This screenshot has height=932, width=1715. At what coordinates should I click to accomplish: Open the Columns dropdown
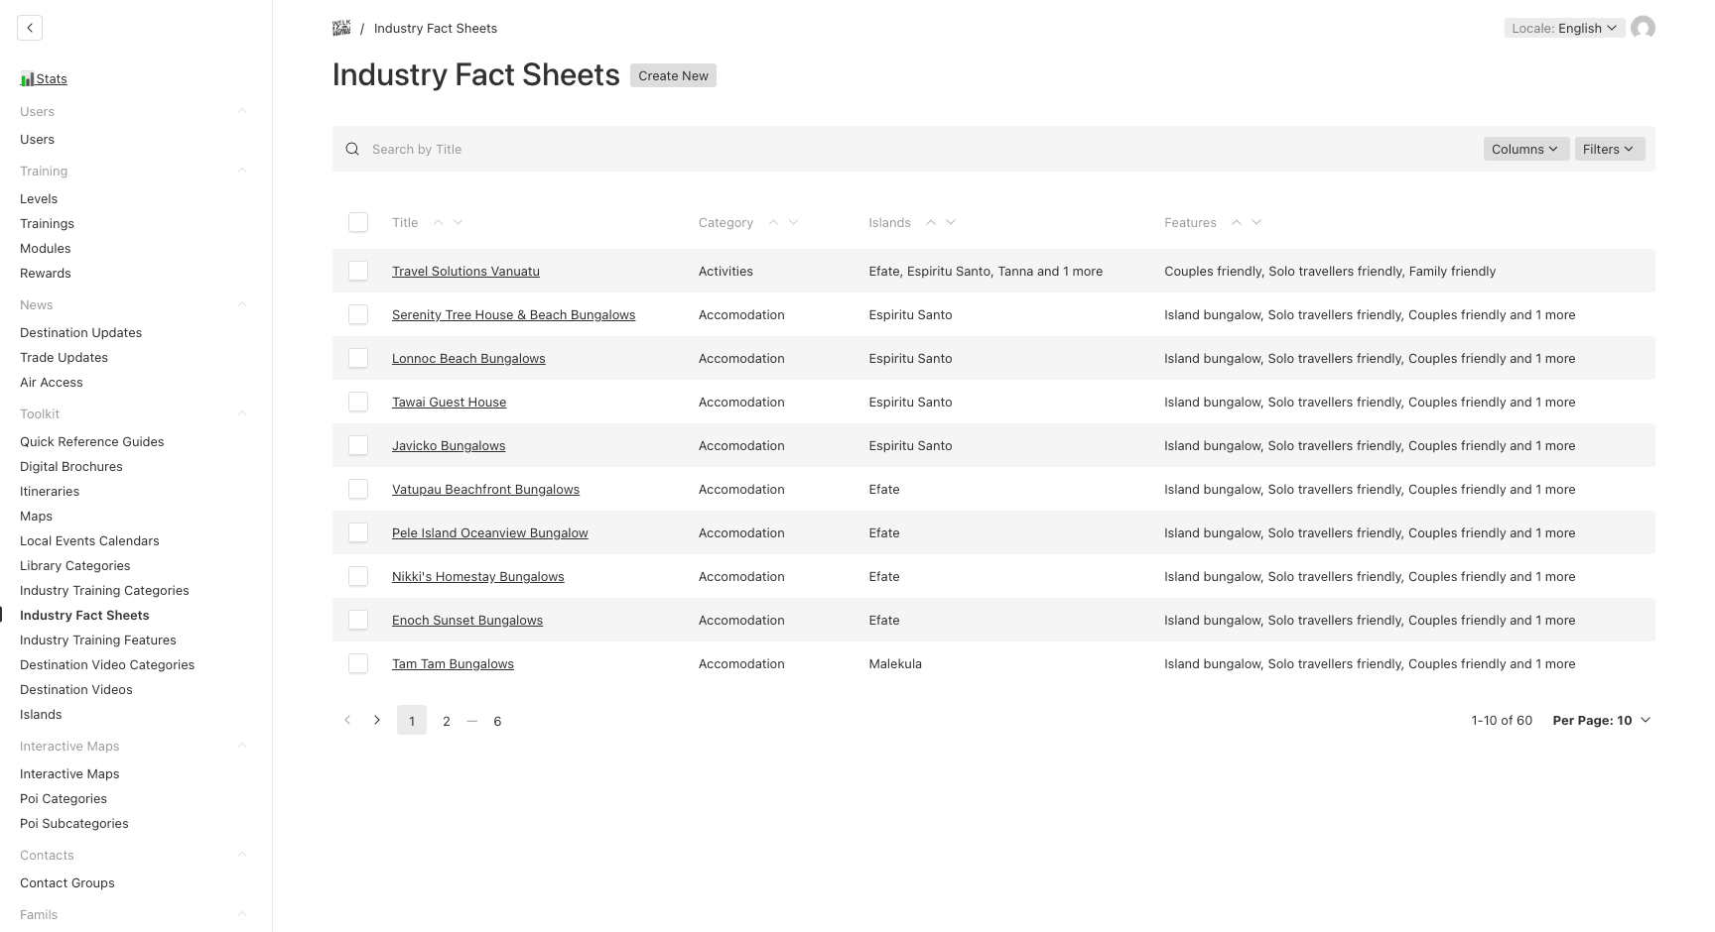point(1525,148)
